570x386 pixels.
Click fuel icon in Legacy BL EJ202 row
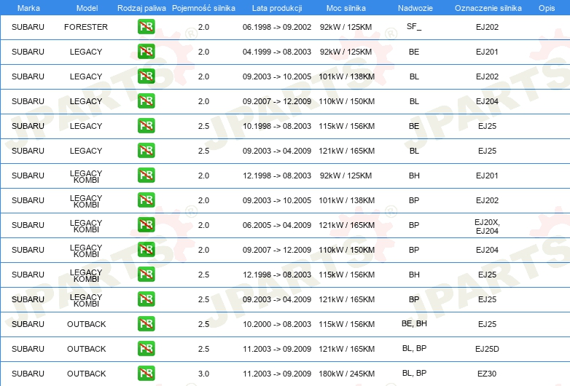[x=146, y=76]
